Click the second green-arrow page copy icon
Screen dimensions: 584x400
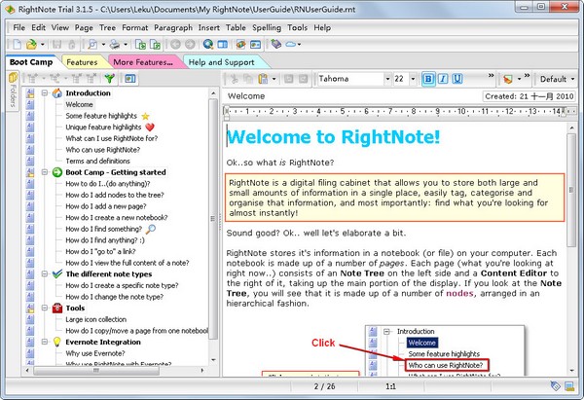click(155, 45)
